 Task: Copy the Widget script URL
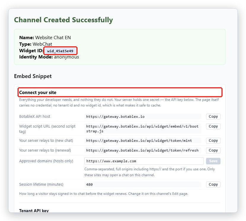tap(213, 126)
